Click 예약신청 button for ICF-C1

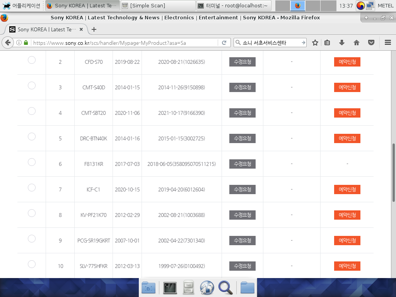point(347,189)
